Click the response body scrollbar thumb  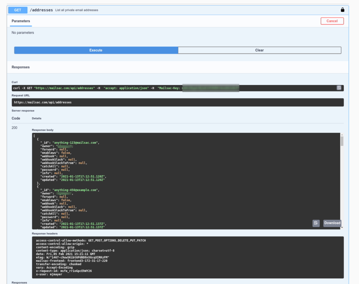[x=342, y=141]
